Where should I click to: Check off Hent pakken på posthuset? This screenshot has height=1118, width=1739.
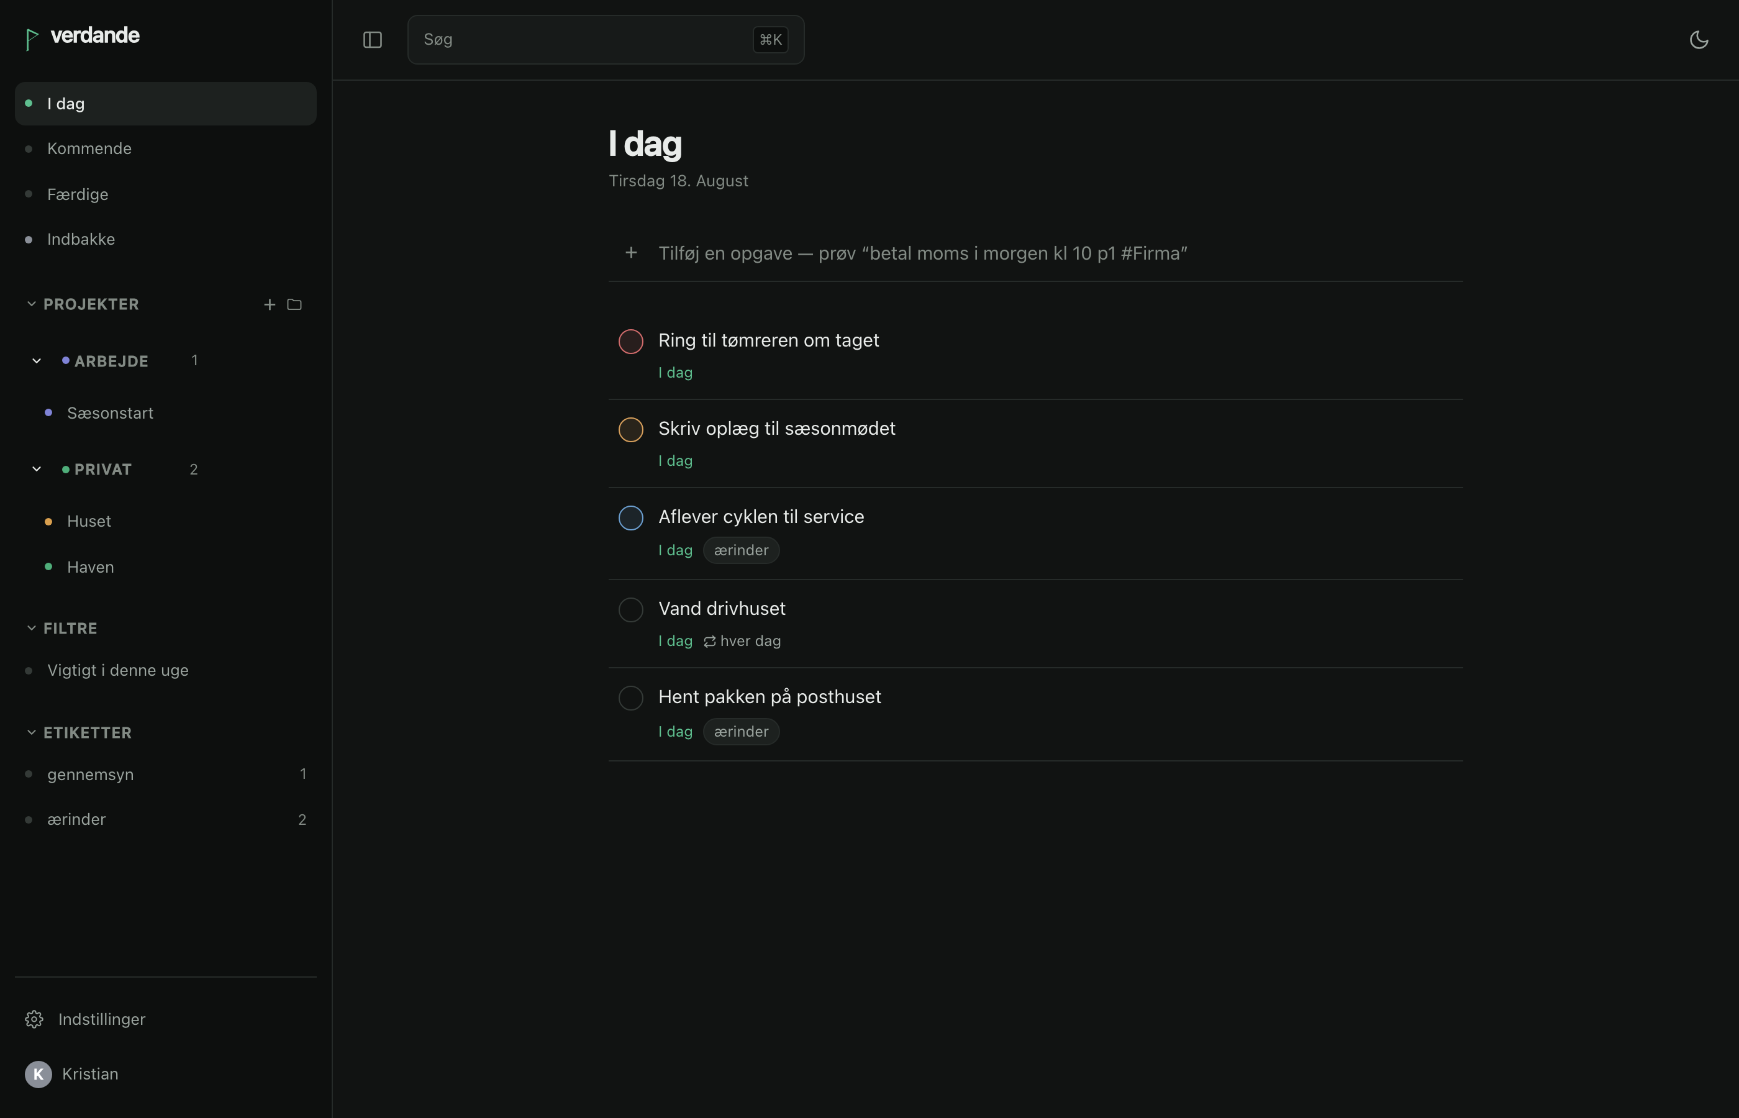click(631, 698)
